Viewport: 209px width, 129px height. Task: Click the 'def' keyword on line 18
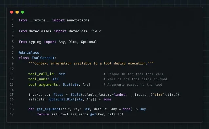(31, 109)
